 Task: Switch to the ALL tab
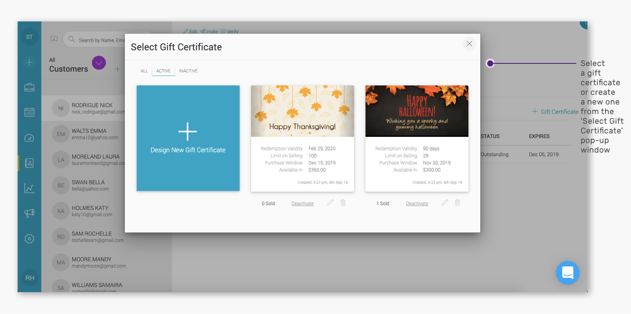point(144,71)
